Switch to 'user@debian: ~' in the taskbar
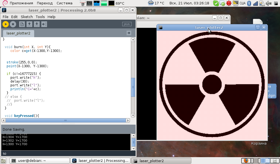280x164 pixels. (x=39, y=161)
